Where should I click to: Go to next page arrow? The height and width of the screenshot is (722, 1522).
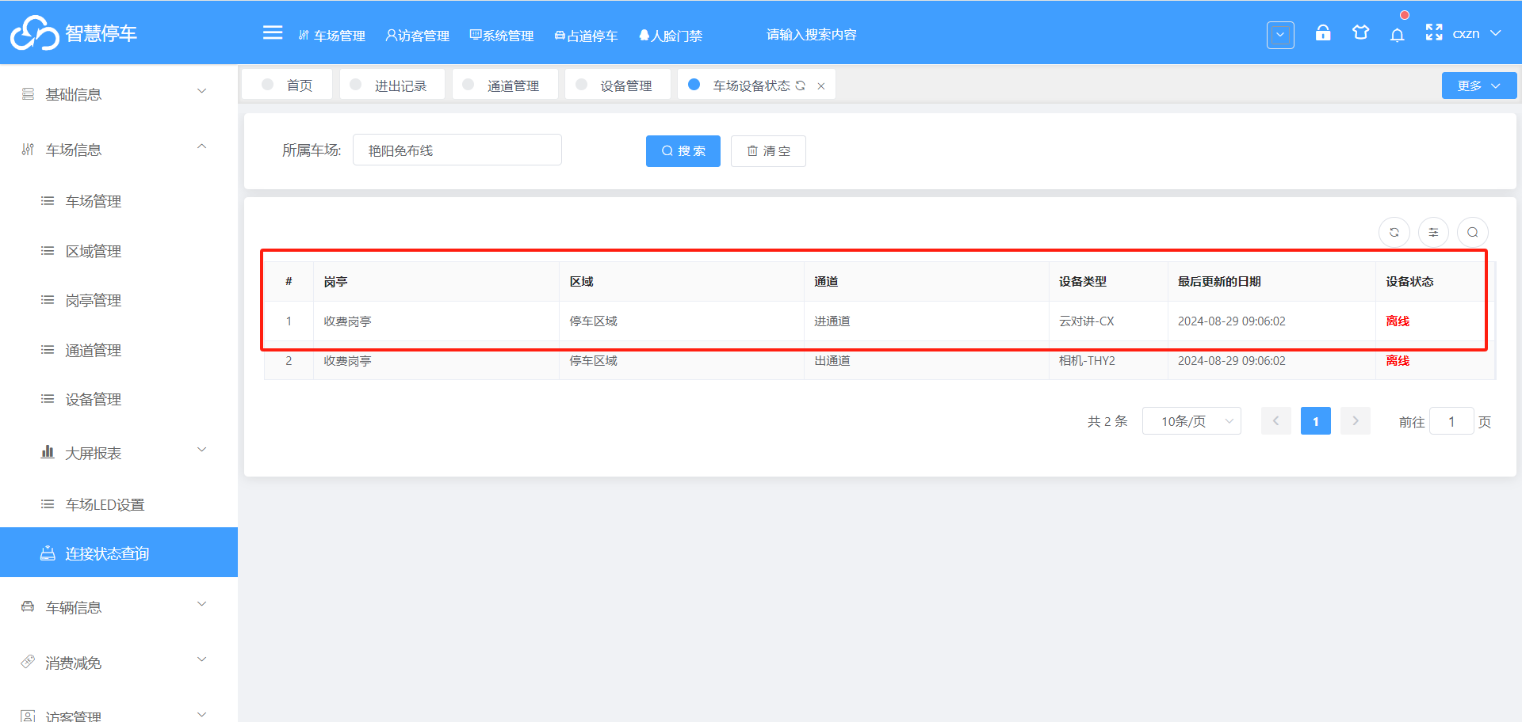(1356, 421)
